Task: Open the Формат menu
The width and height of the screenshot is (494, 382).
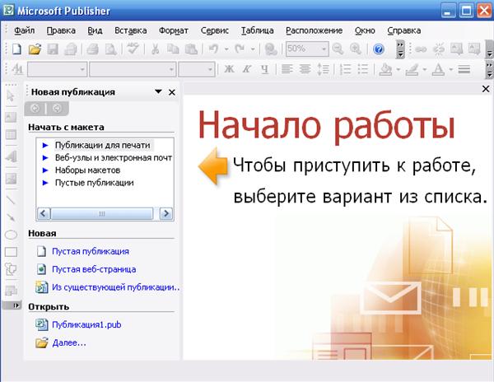Action: [173, 30]
